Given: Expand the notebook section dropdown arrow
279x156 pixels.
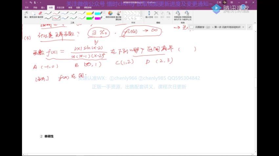Looking at the screenshot, I should pos(243,27).
